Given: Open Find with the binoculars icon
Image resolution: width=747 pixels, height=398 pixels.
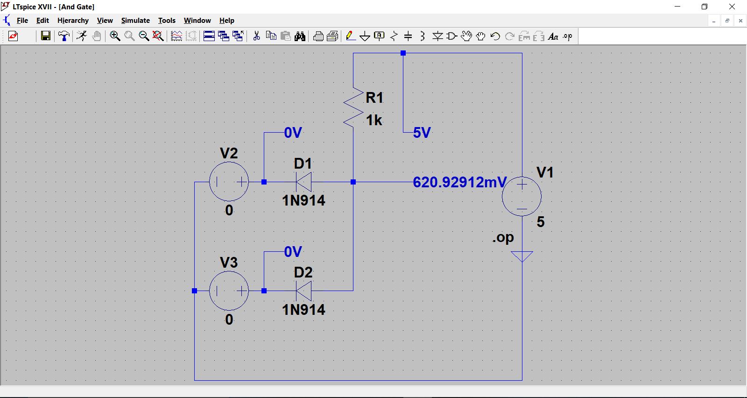Looking at the screenshot, I should point(300,36).
